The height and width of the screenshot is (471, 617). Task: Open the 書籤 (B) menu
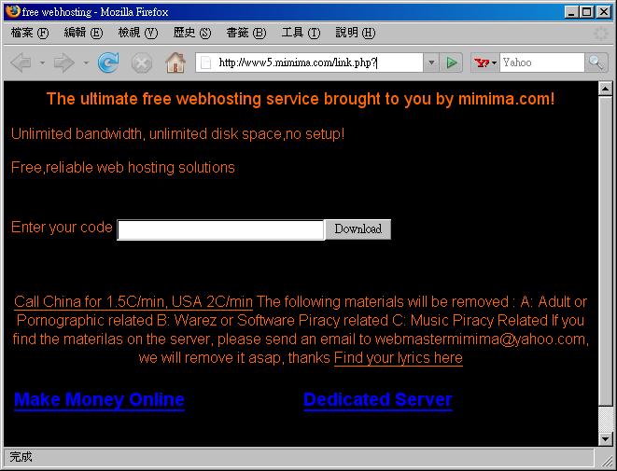tap(246, 33)
